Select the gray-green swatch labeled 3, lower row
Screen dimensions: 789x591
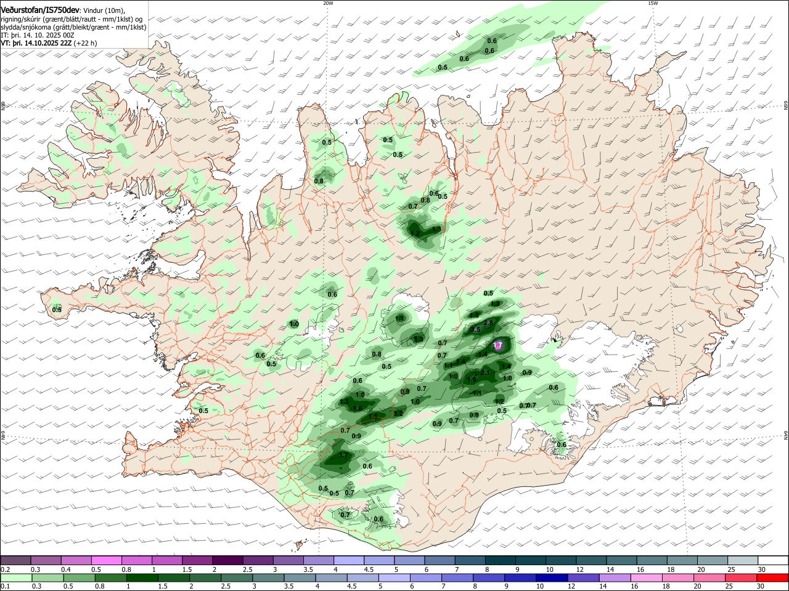point(268,578)
